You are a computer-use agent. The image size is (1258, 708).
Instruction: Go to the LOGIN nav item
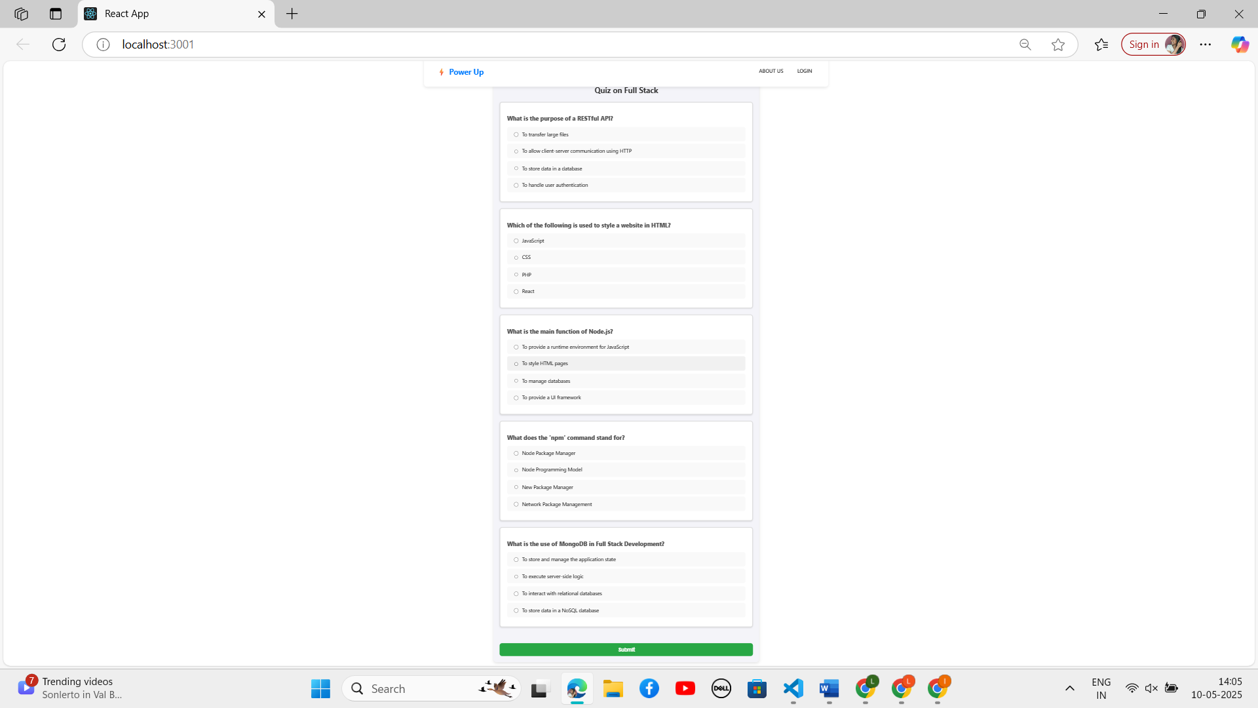[x=804, y=71]
